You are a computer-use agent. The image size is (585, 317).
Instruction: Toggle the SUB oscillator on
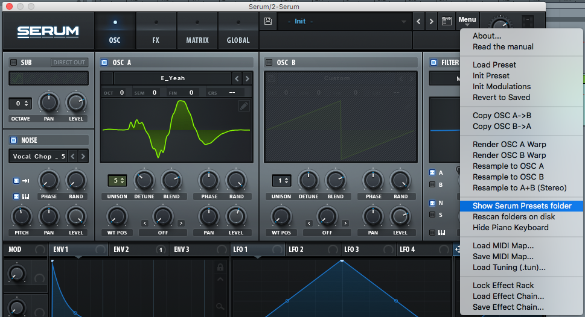pos(13,62)
